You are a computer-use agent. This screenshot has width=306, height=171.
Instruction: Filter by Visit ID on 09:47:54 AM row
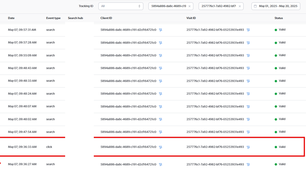tap(248, 132)
